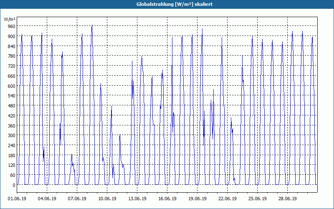Click the 420 y-axis label
This screenshot has width=334, height=209.
point(12,116)
